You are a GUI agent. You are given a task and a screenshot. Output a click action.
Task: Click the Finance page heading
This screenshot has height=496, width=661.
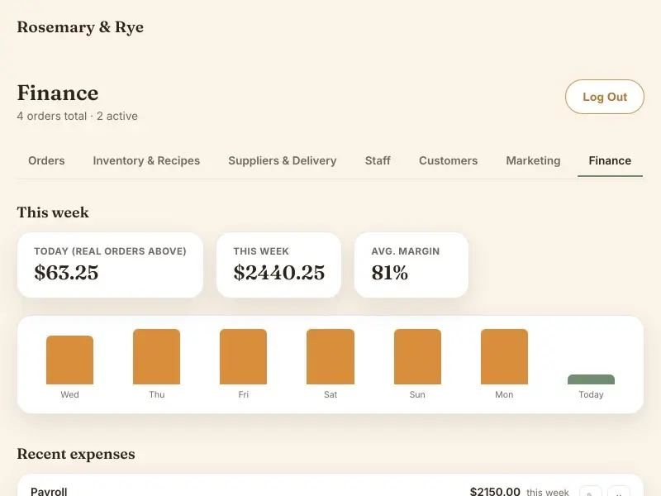(x=58, y=93)
